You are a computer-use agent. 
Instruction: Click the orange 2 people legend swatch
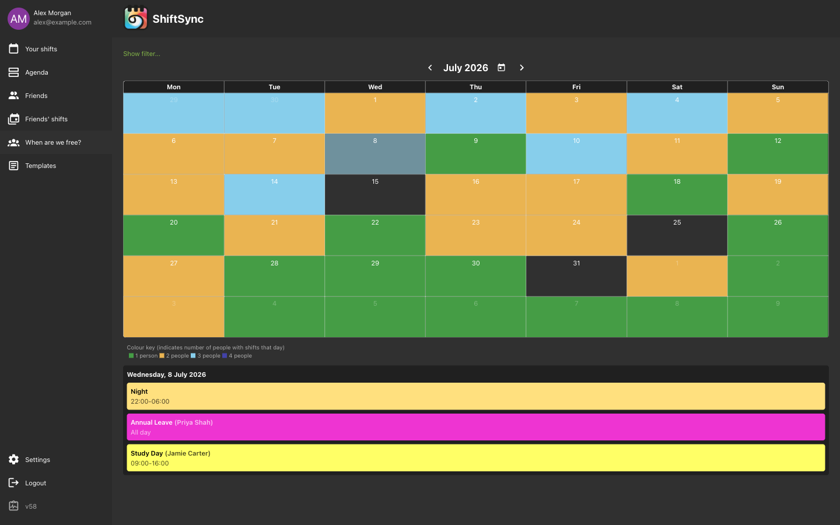coord(162,355)
